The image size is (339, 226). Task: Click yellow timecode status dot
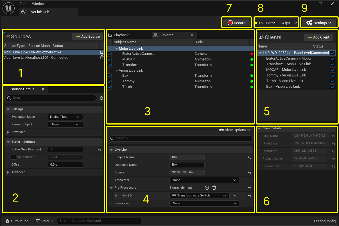click(256, 23)
